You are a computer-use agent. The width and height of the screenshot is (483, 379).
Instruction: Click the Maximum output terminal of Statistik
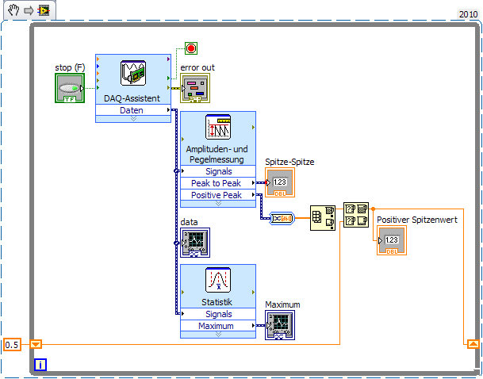point(218,326)
